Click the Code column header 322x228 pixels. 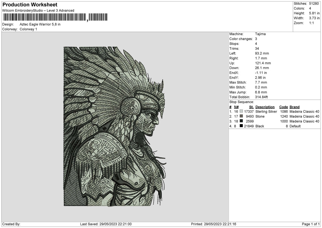[283, 107]
